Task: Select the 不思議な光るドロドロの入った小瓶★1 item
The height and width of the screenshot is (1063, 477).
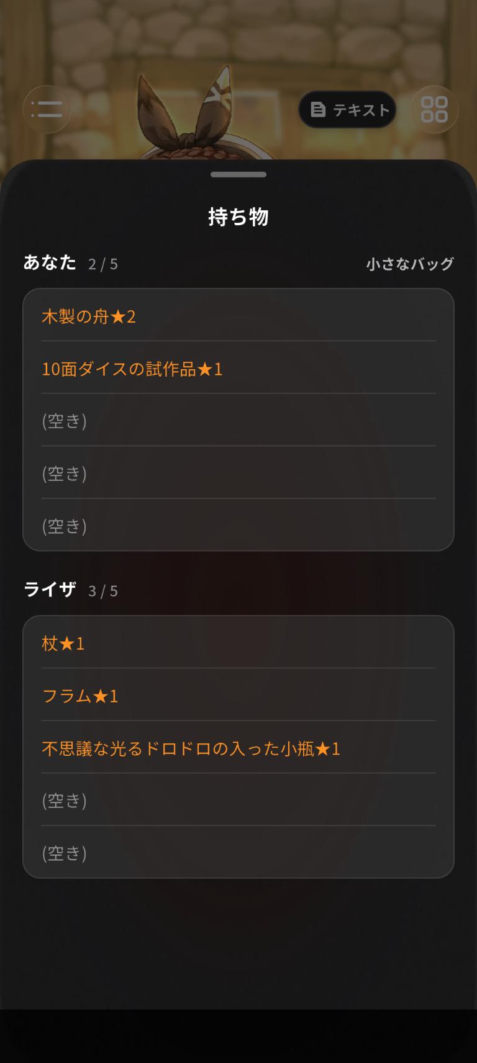Action: point(238,748)
